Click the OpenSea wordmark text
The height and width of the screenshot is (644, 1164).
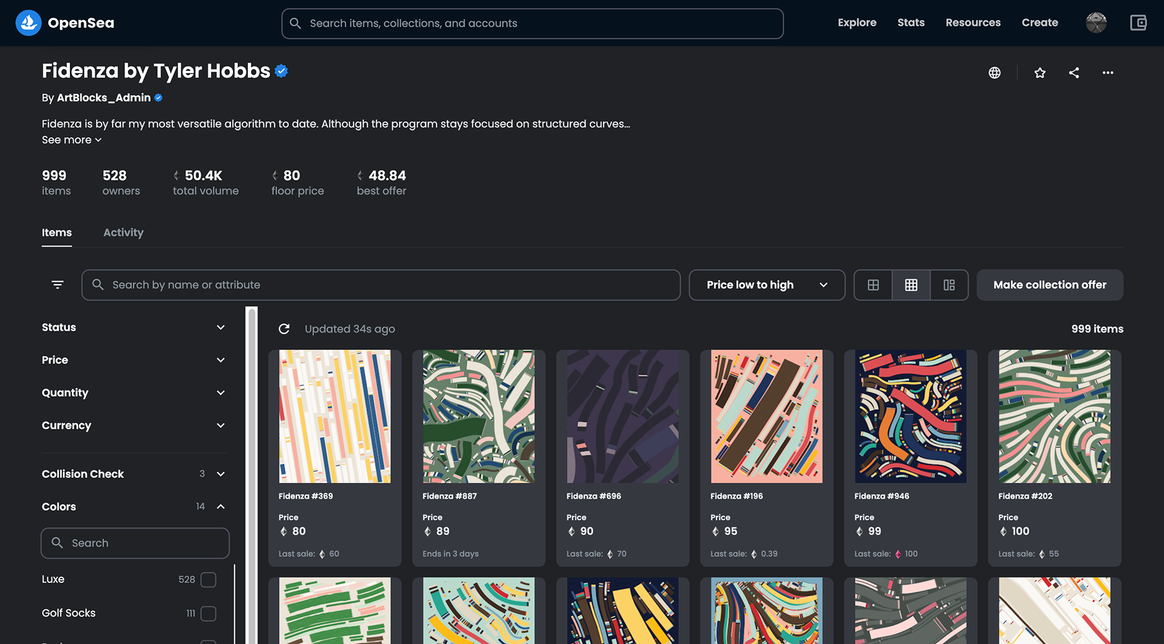click(x=81, y=23)
